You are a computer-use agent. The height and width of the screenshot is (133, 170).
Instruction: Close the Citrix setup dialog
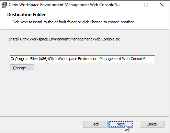162,5
